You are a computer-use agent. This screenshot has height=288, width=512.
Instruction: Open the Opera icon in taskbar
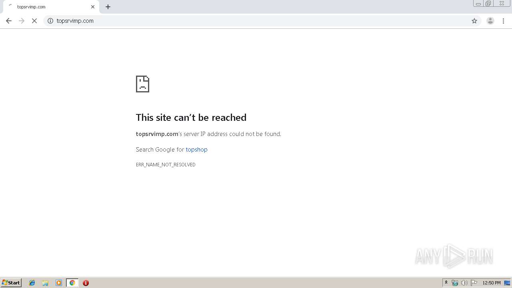coord(86,283)
